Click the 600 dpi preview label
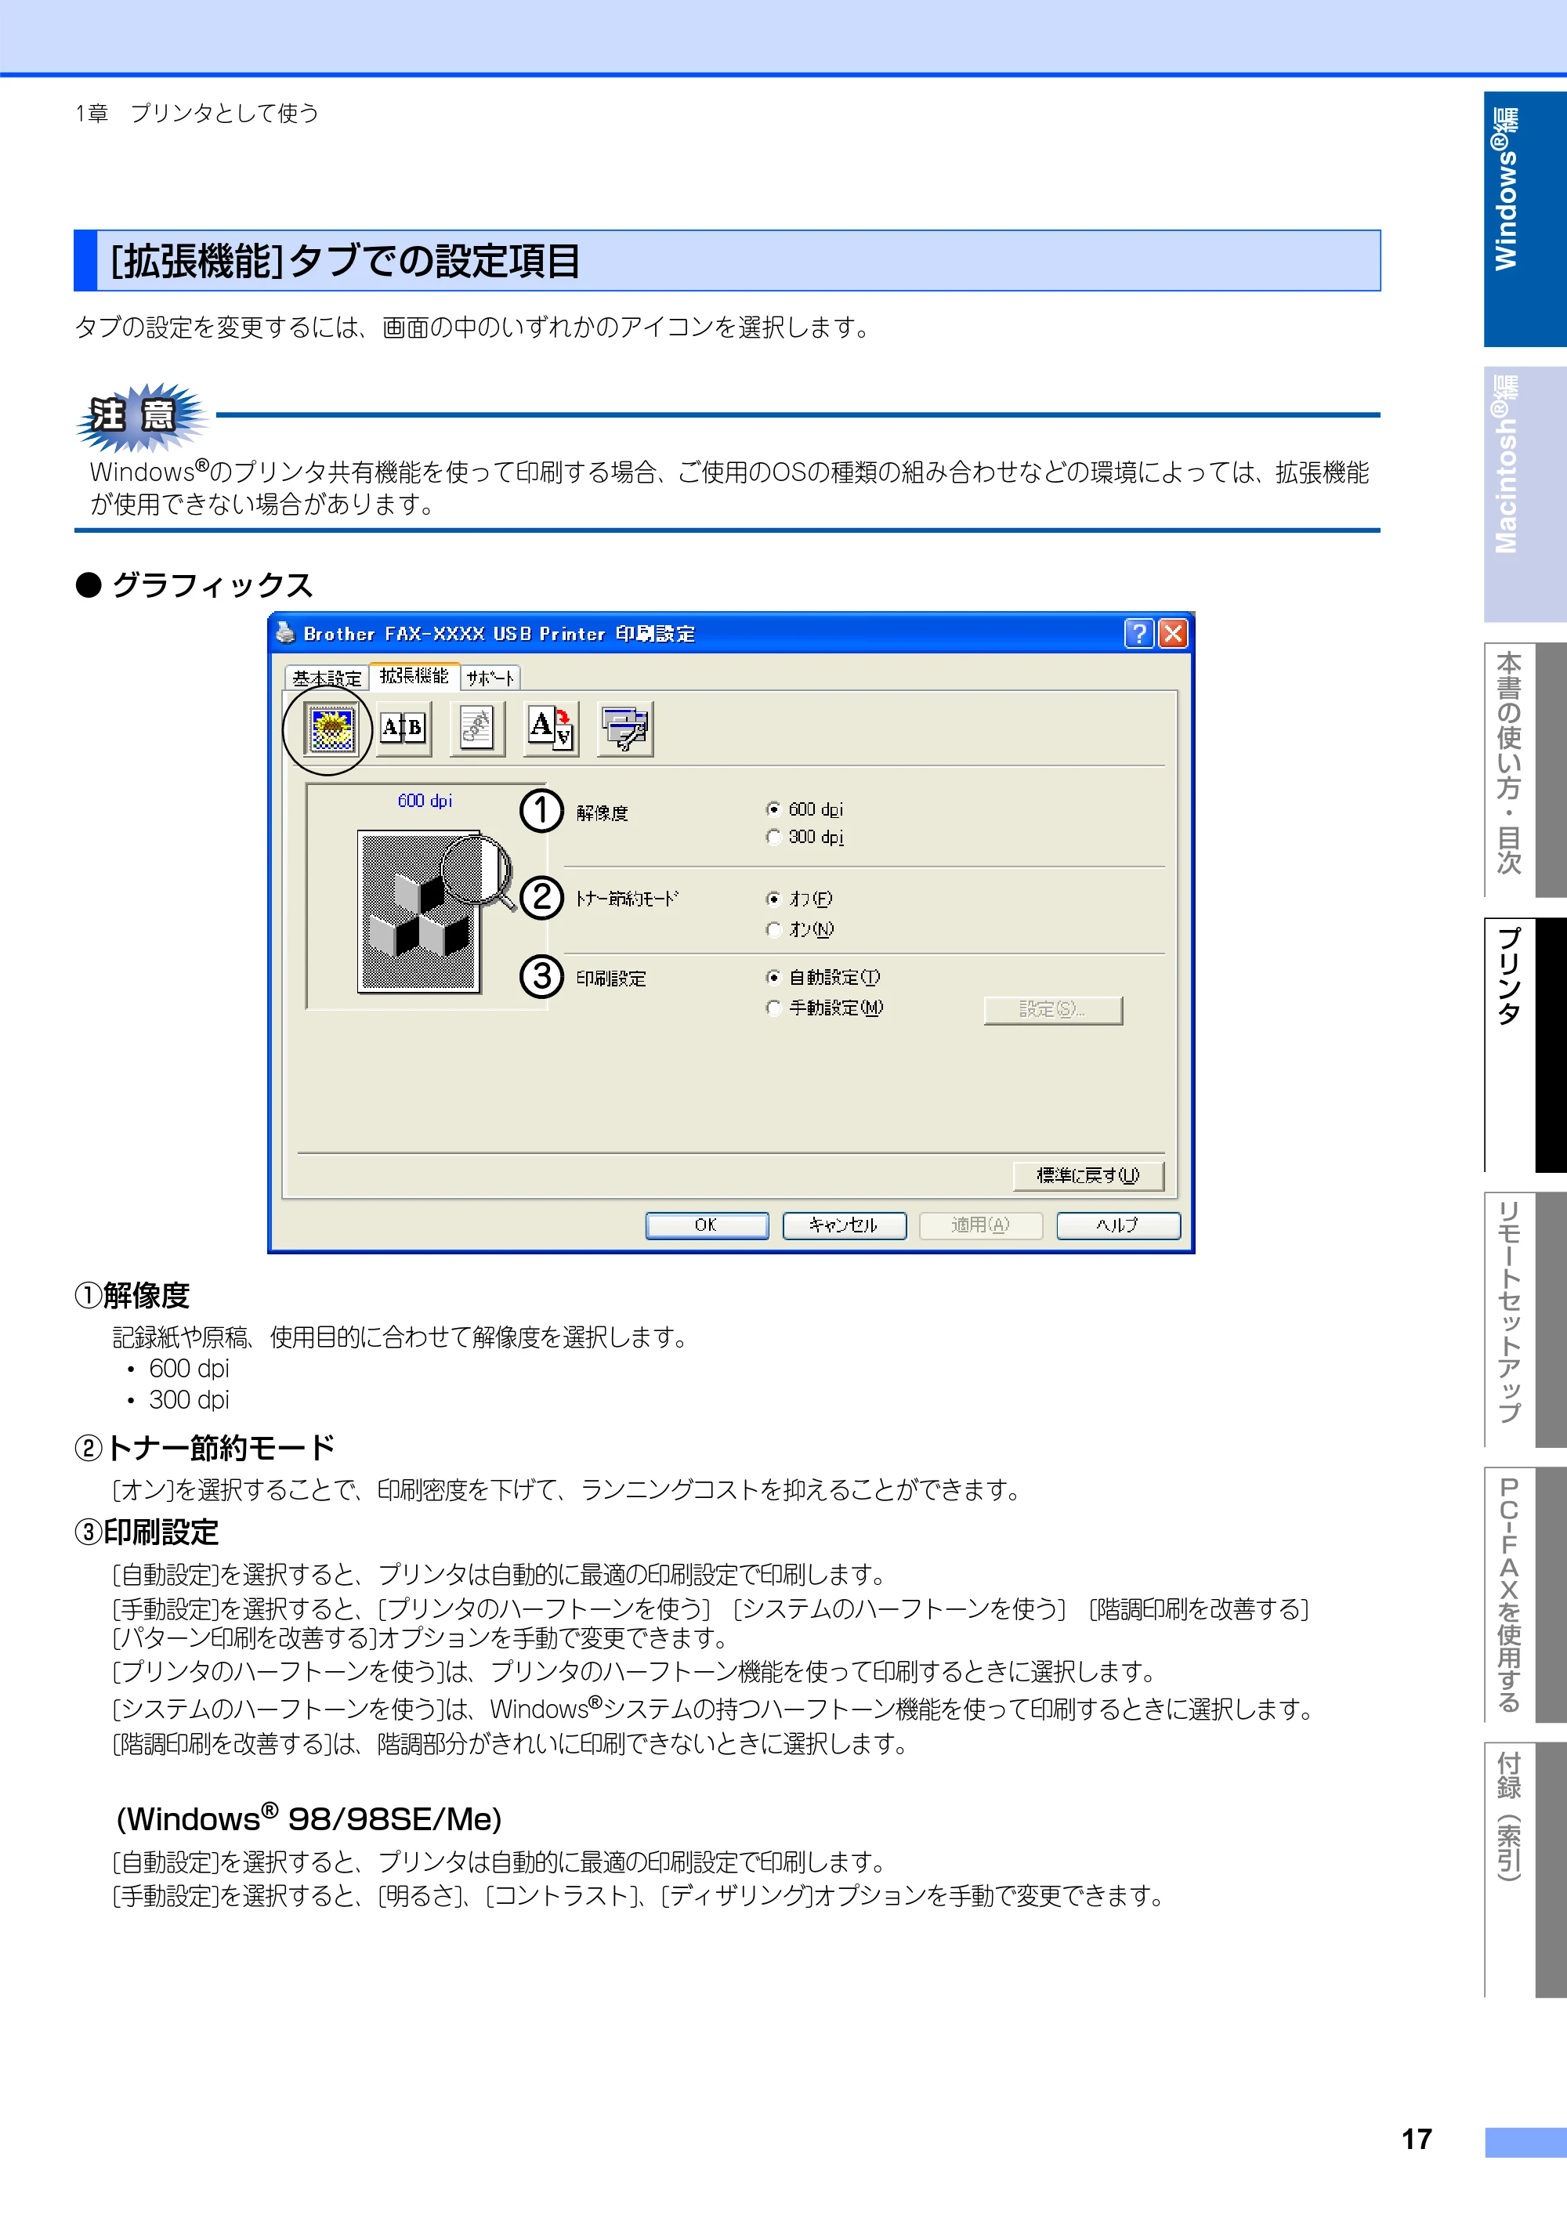The image size is (1567, 2218). click(x=425, y=801)
